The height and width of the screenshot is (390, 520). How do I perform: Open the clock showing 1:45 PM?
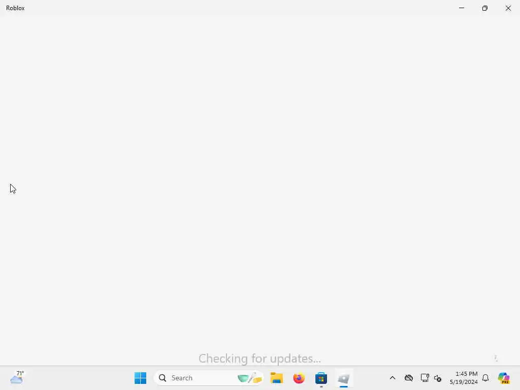click(x=464, y=378)
